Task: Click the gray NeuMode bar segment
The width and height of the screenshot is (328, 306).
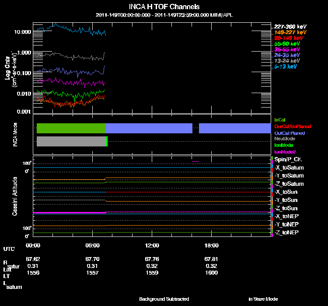Action: [x=71, y=141]
